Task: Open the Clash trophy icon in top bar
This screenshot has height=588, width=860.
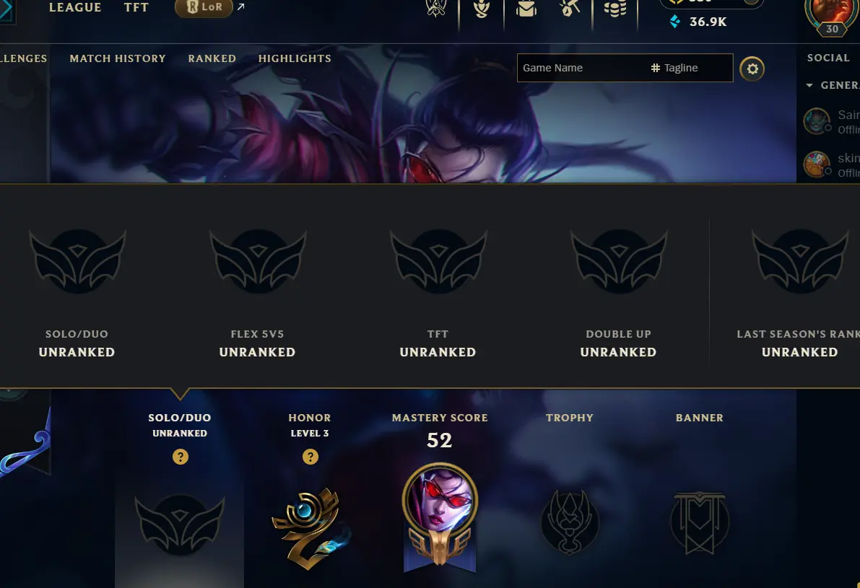Action: point(436,8)
